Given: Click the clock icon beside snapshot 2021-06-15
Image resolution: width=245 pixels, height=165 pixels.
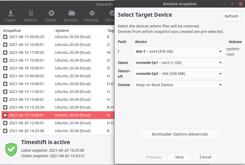Looking at the screenshot, I should pyautogui.click(x=5, y=37).
